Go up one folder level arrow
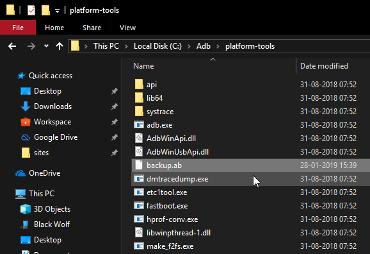370x254 pixels. click(60, 46)
